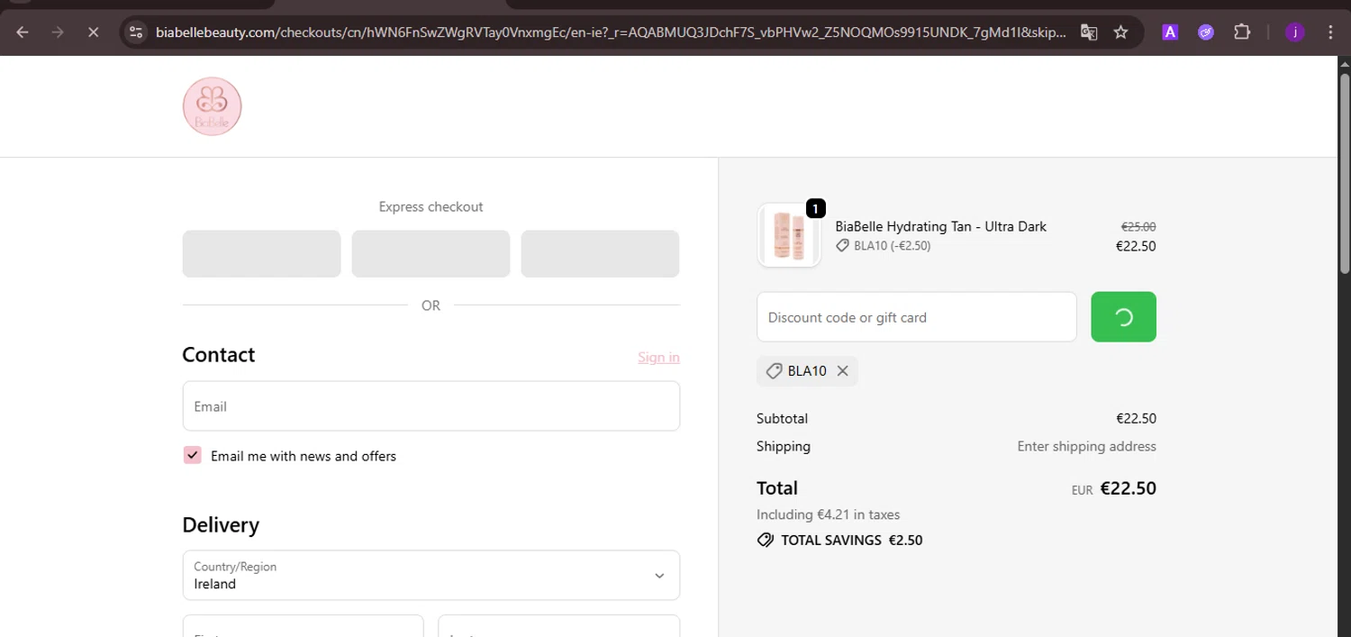1351x637 pixels.
Task: Open the Extensions puzzle icon
Action: pyautogui.click(x=1242, y=32)
